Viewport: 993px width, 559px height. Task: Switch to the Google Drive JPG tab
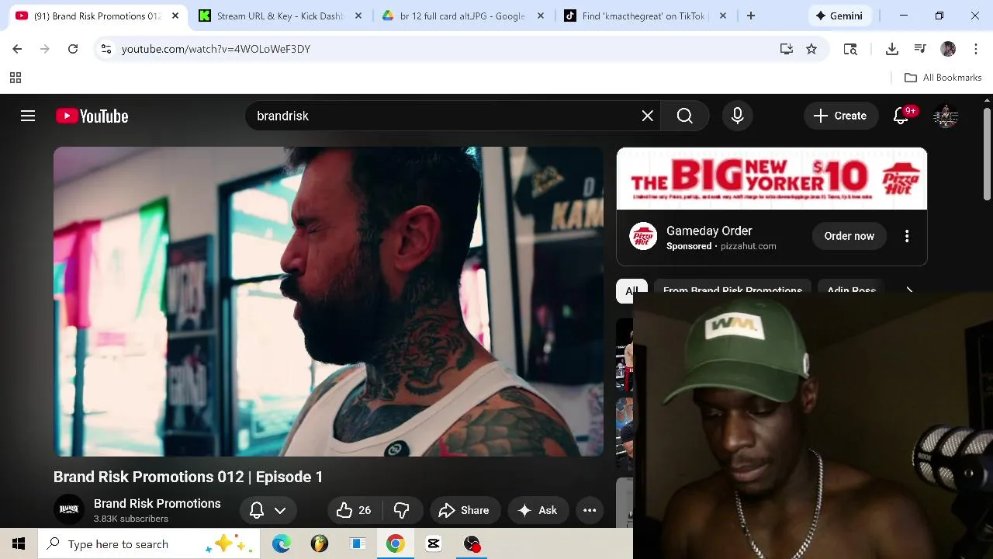tap(462, 16)
